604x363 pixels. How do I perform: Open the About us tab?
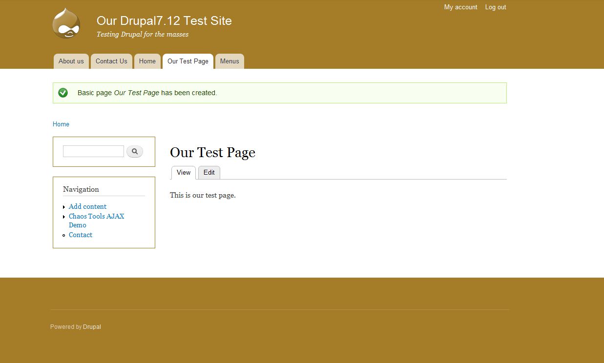click(71, 61)
